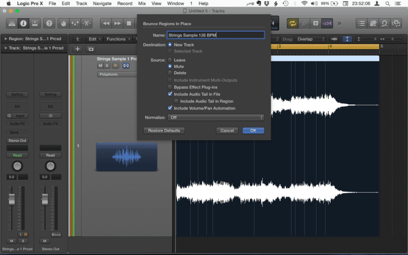This screenshot has width=408, height=255.
Task: Select the Delete source option
Action: tap(170, 73)
